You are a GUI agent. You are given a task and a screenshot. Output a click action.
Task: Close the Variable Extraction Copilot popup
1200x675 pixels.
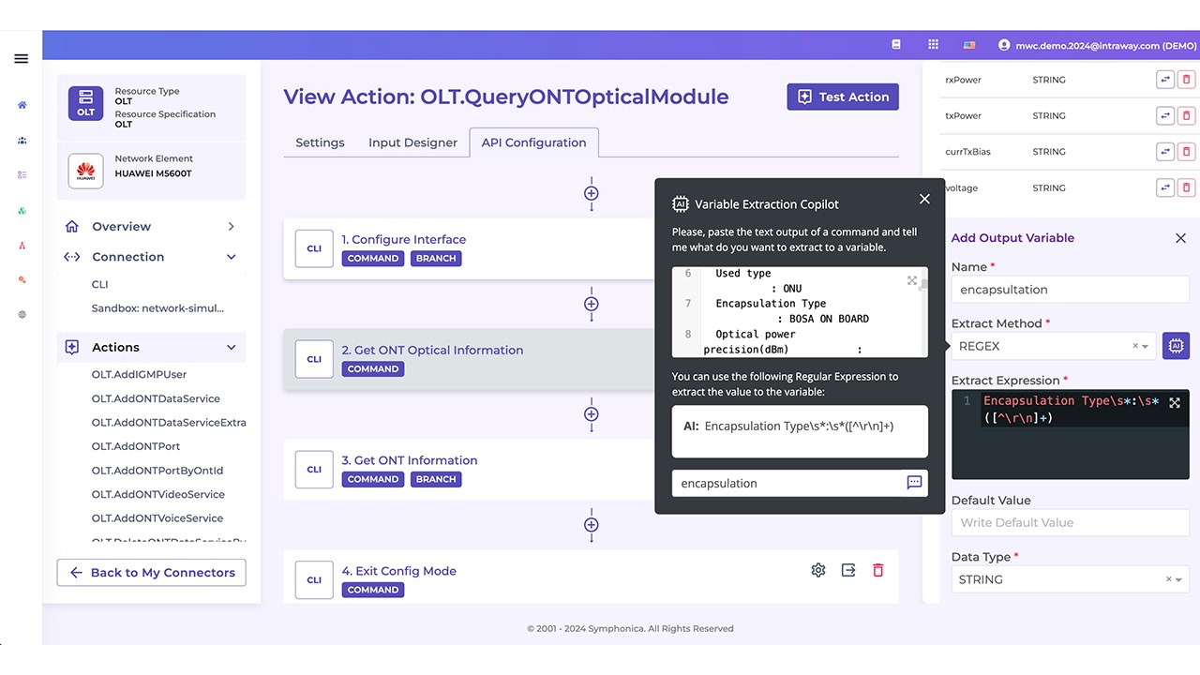click(x=924, y=199)
